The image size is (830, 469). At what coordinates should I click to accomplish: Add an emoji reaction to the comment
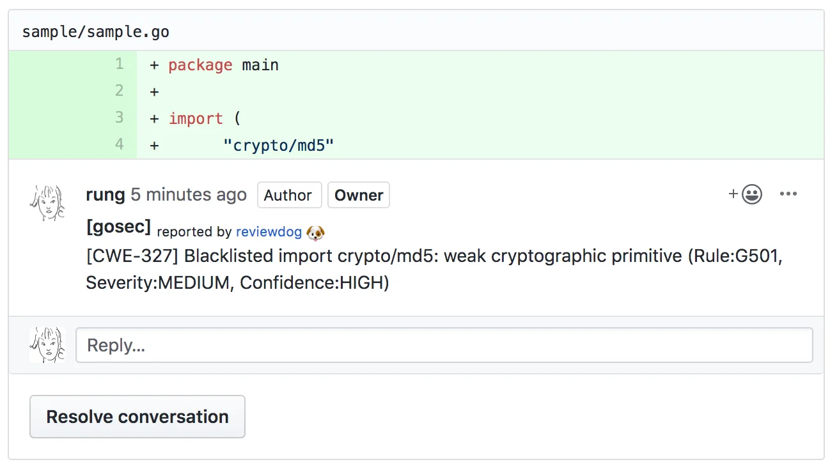click(x=752, y=195)
